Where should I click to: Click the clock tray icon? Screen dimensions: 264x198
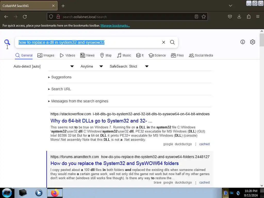(x=238, y=193)
